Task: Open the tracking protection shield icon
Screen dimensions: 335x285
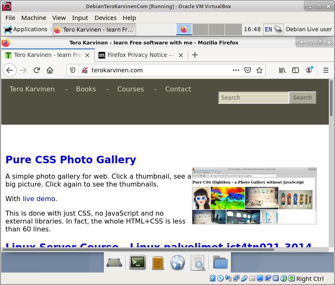Action: coord(73,70)
